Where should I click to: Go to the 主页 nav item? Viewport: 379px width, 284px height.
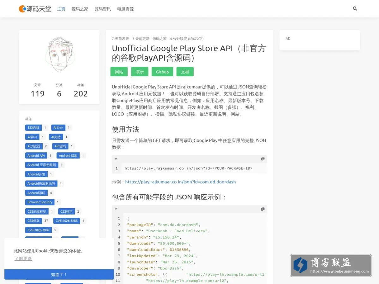(x=61, y=9)
